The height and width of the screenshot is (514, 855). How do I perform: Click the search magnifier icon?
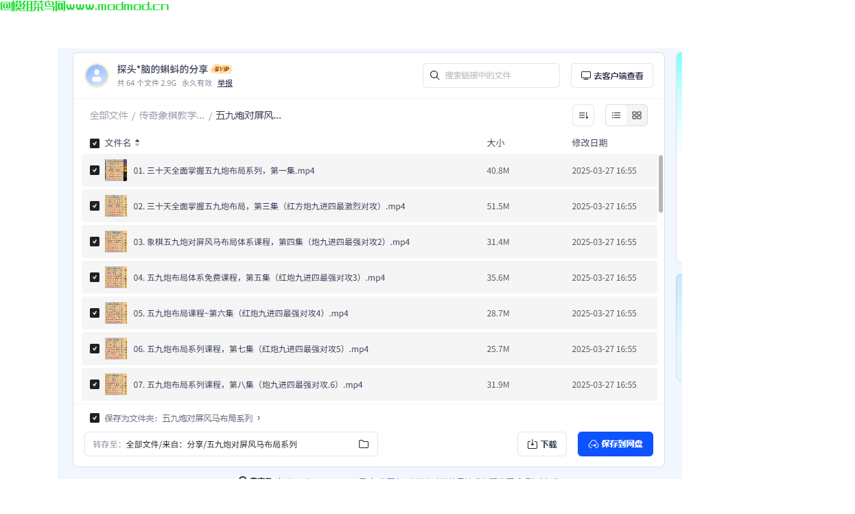click(435, 75)
